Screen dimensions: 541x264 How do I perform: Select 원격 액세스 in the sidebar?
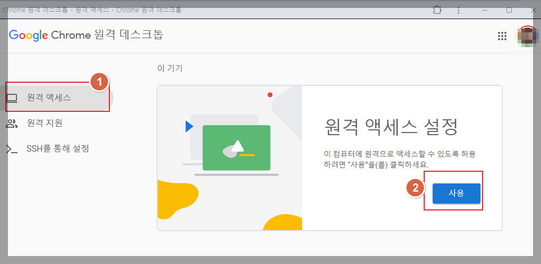(x=57, y=98)
